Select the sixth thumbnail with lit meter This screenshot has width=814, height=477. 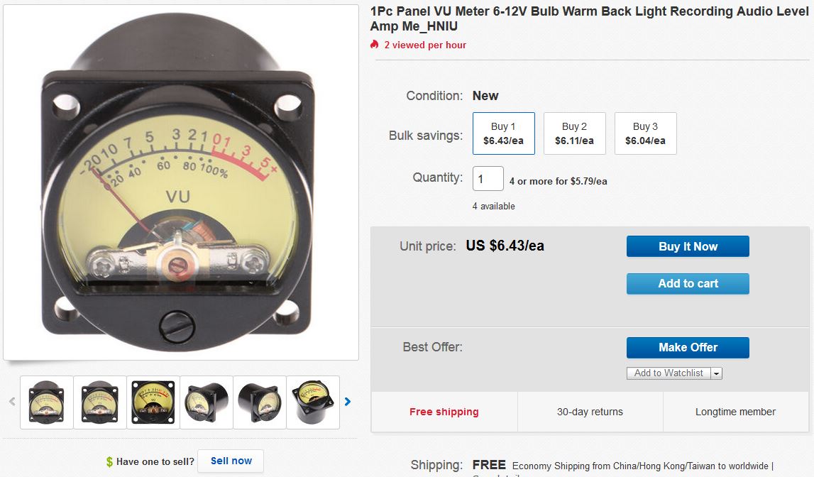[313, 402]
